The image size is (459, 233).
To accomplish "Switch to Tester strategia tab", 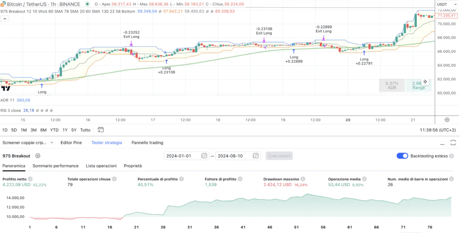I will point(107,143).
